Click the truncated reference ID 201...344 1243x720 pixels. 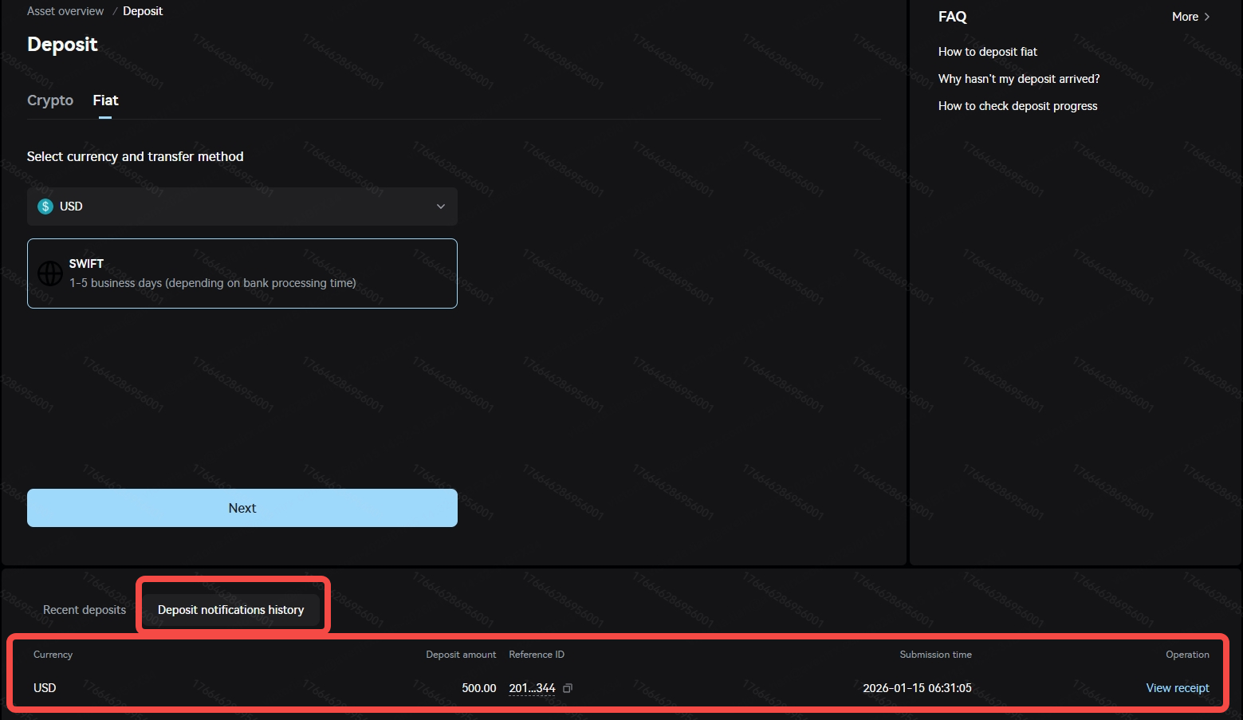point(532,688)
